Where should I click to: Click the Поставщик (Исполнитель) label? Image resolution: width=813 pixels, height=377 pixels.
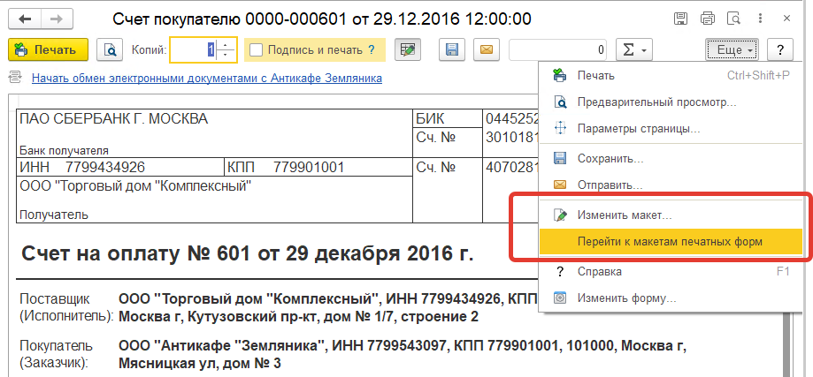[65, 308]
